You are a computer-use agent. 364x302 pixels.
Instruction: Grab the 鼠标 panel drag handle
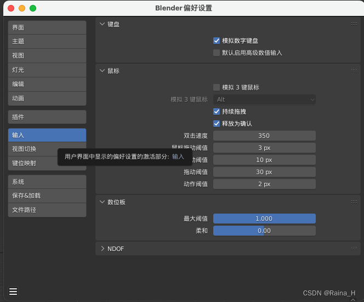pos(354,71)
